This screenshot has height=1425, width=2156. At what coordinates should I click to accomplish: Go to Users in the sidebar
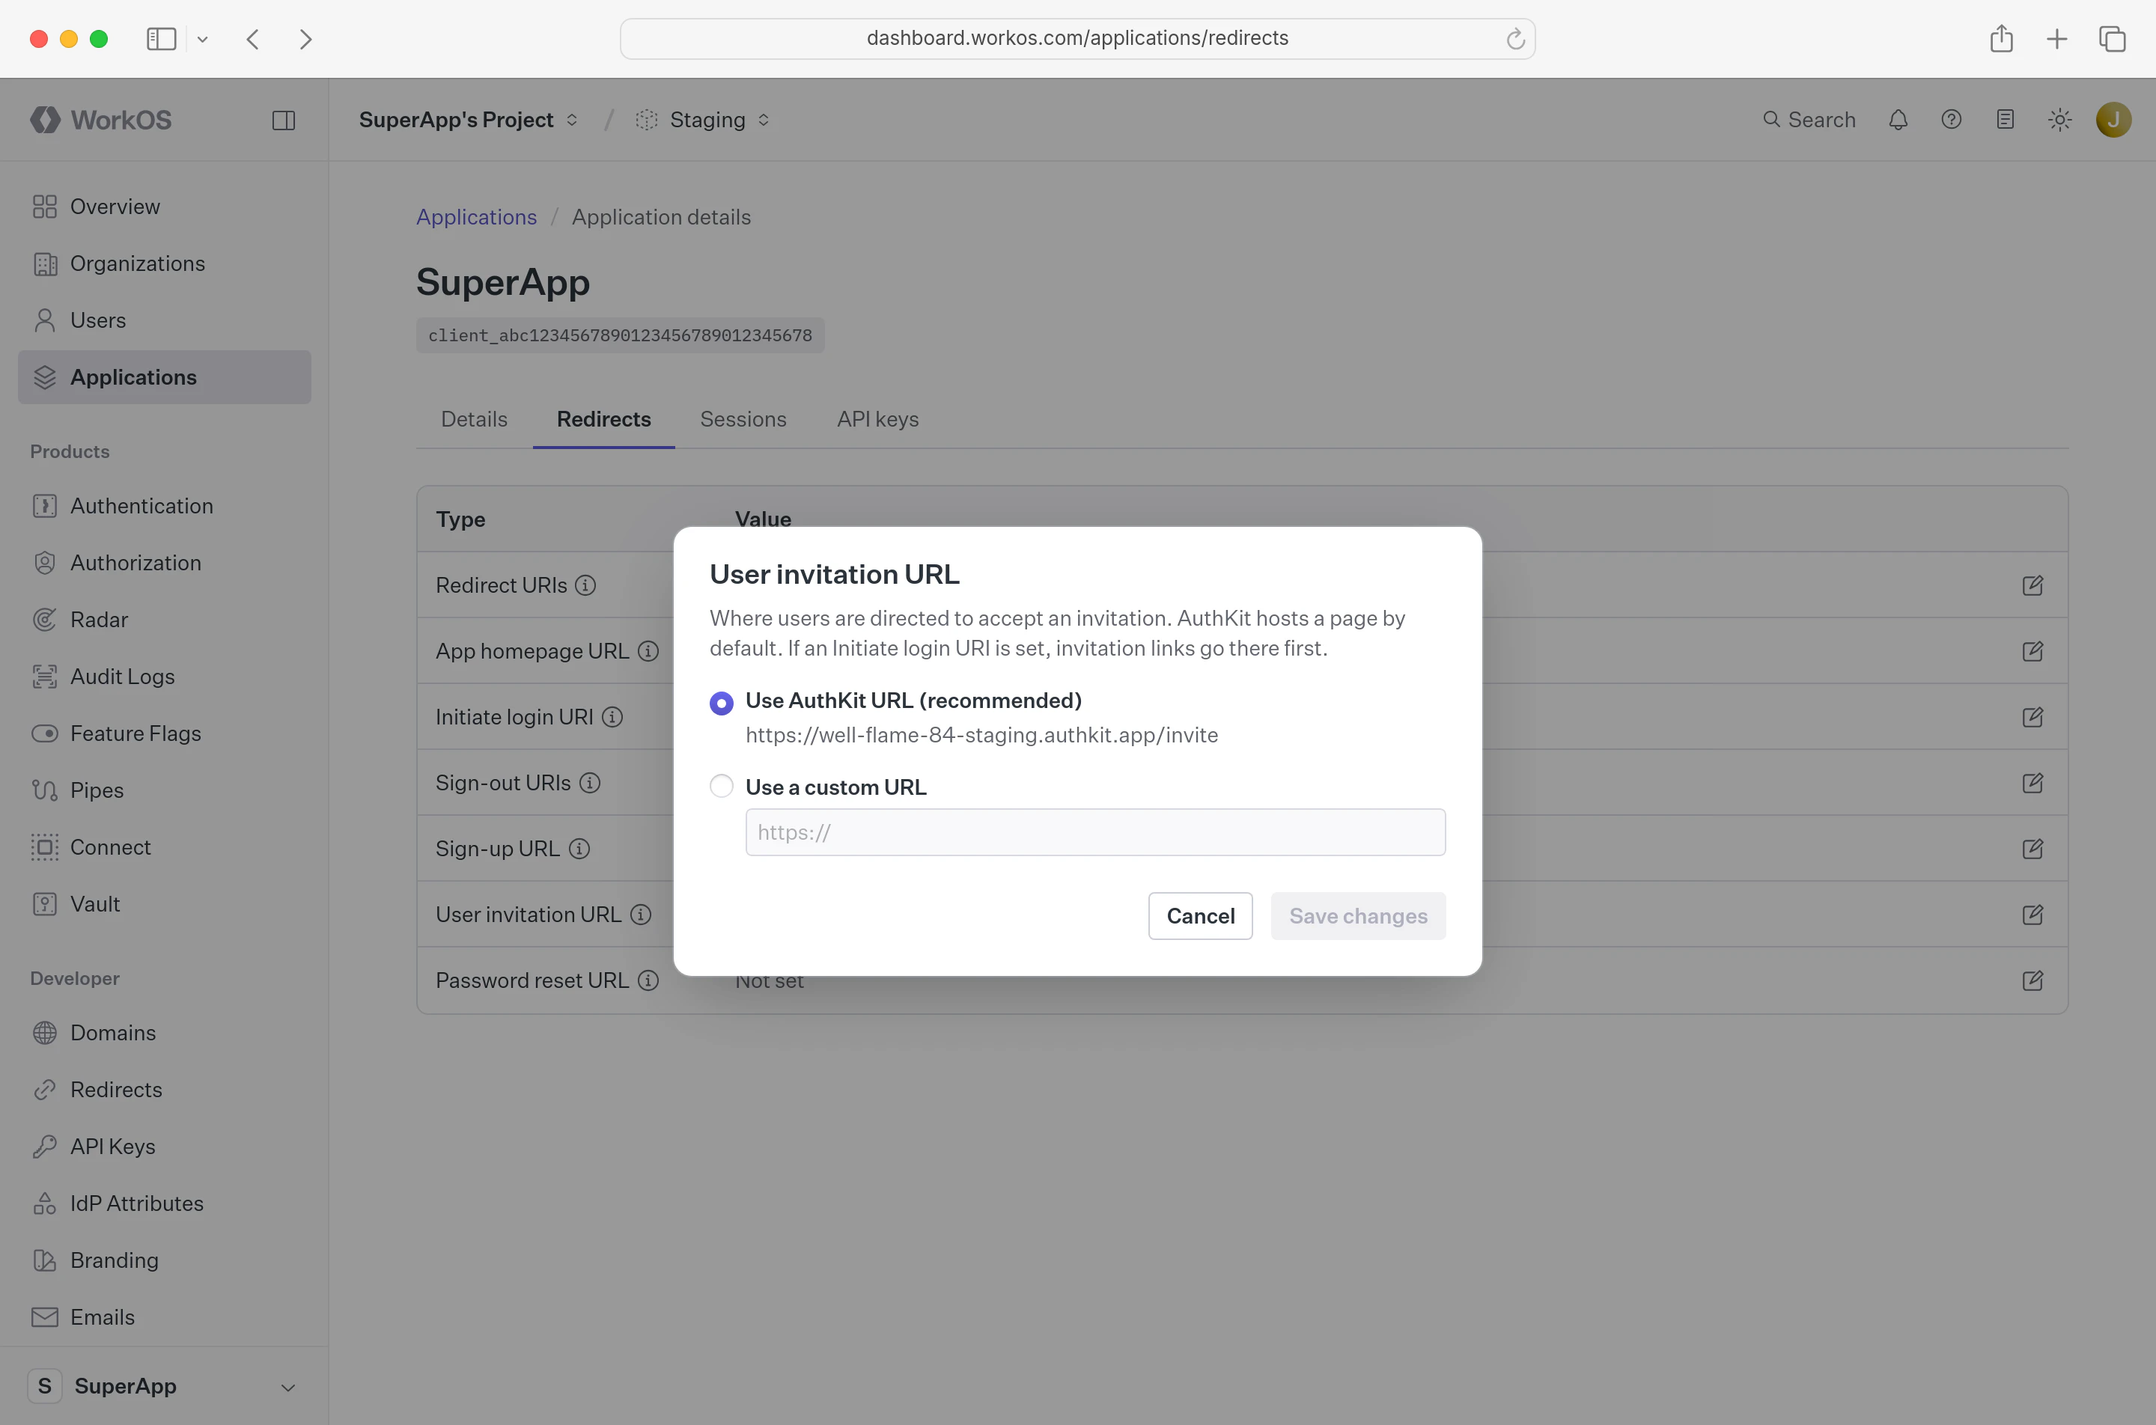coord(165,320)
